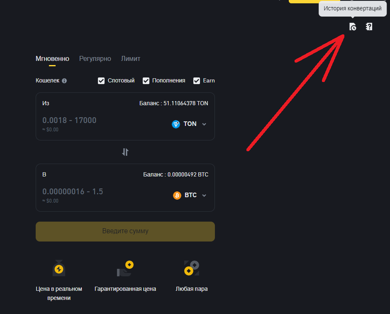Click the Гарантированная цена hand icon
Screen dimensions: 390x314
point(125,269)
